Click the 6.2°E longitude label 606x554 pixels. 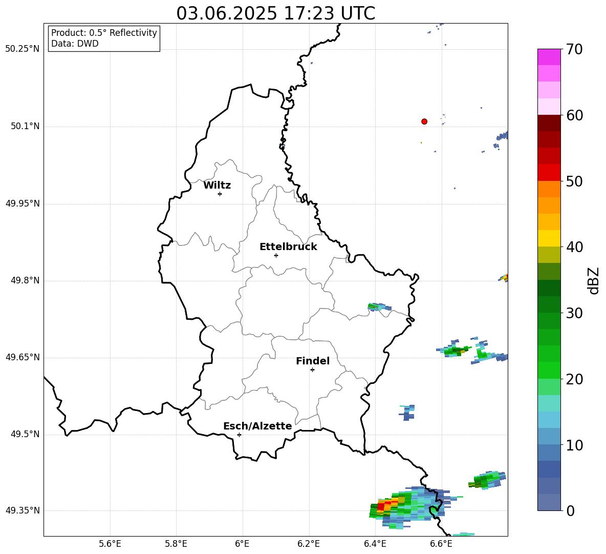[x=309, y=544]
